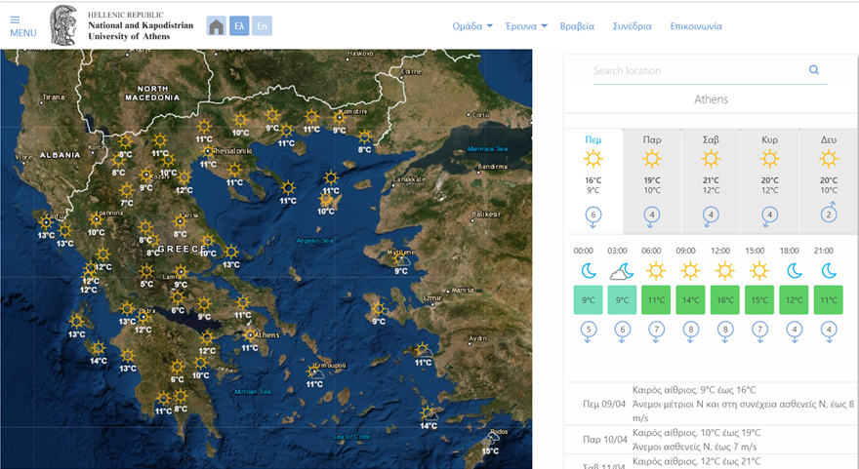The image size is (859, 469).
Task: Click the Rodos weather icon on map
Action: pos(494,438)
